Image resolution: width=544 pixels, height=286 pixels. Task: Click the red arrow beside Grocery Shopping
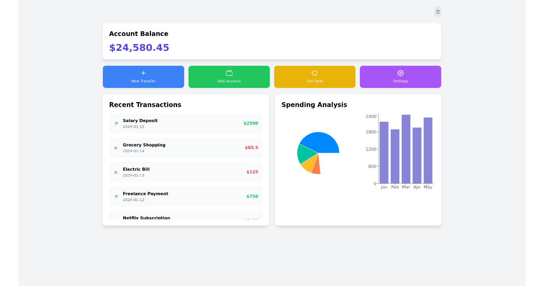coord(116,148)
